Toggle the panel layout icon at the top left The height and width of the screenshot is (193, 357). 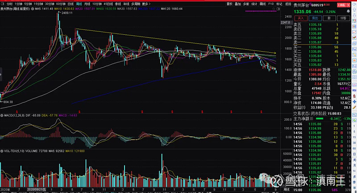[3, 4]
